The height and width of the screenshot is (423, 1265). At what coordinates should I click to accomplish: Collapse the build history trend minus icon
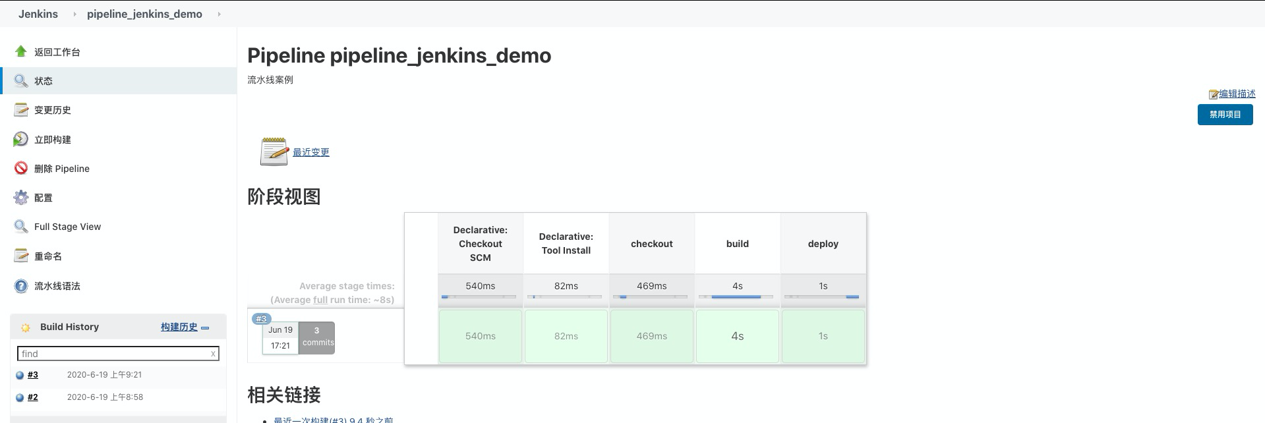(205, 327)
